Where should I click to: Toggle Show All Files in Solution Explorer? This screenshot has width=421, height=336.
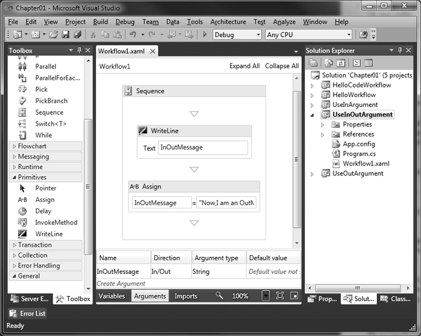tap(328, 63)
